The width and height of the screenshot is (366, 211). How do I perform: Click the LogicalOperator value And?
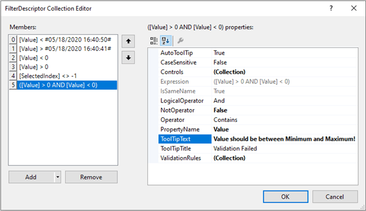click(x=219, y=101)
